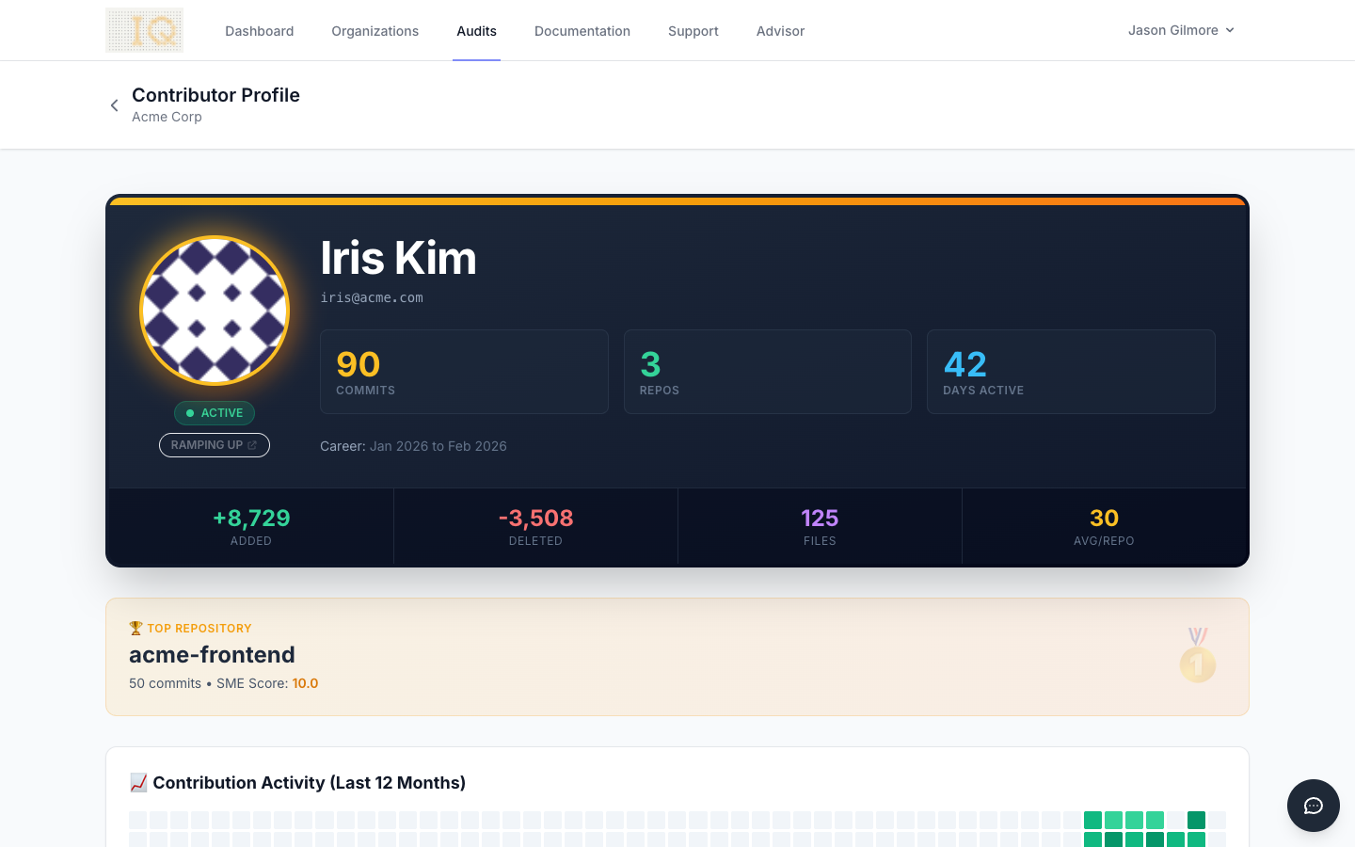Switch to the Dashboard tab
The width and height of the screenshot is (1355, 847).
(259, 30)
